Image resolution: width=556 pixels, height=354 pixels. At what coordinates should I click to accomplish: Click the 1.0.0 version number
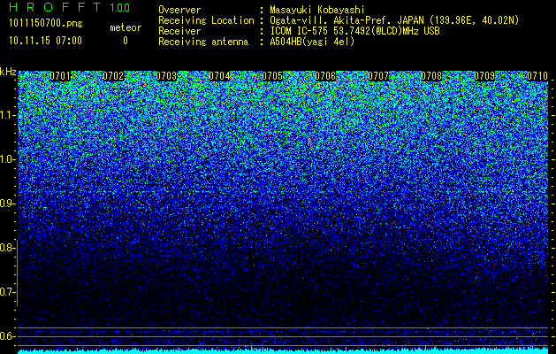tap(120, 8)
